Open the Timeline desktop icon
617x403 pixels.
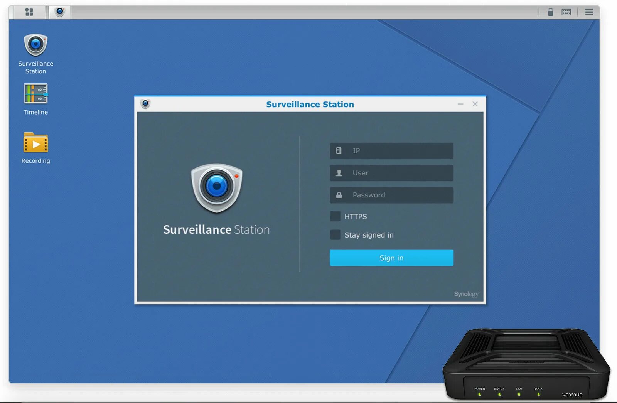35,93
